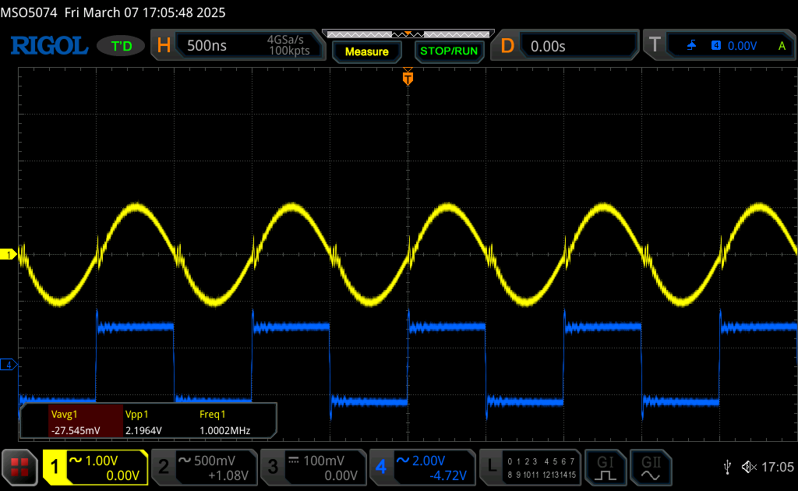Viewport: 798px width, 491px height.
Task: Mute sound via the speaker icon
Action: [x=748, y=467]
